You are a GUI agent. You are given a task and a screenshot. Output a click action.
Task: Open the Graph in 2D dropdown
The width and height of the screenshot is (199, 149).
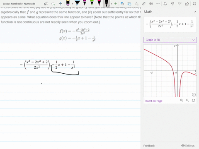pos(170,40)
